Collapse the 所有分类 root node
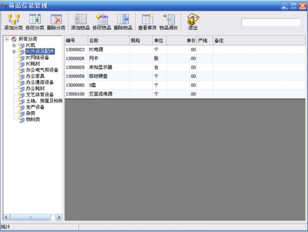308x232 pixels. point(7,39)
